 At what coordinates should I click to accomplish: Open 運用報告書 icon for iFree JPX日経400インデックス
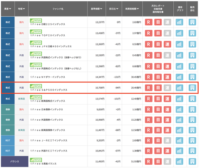[167, 44]
